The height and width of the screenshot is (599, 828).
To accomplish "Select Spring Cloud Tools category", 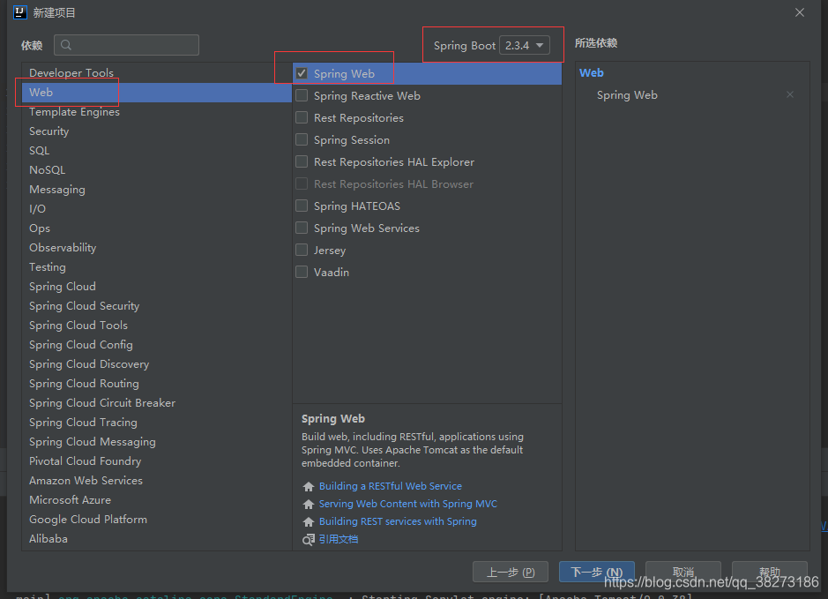I will [x=156, y=326].
